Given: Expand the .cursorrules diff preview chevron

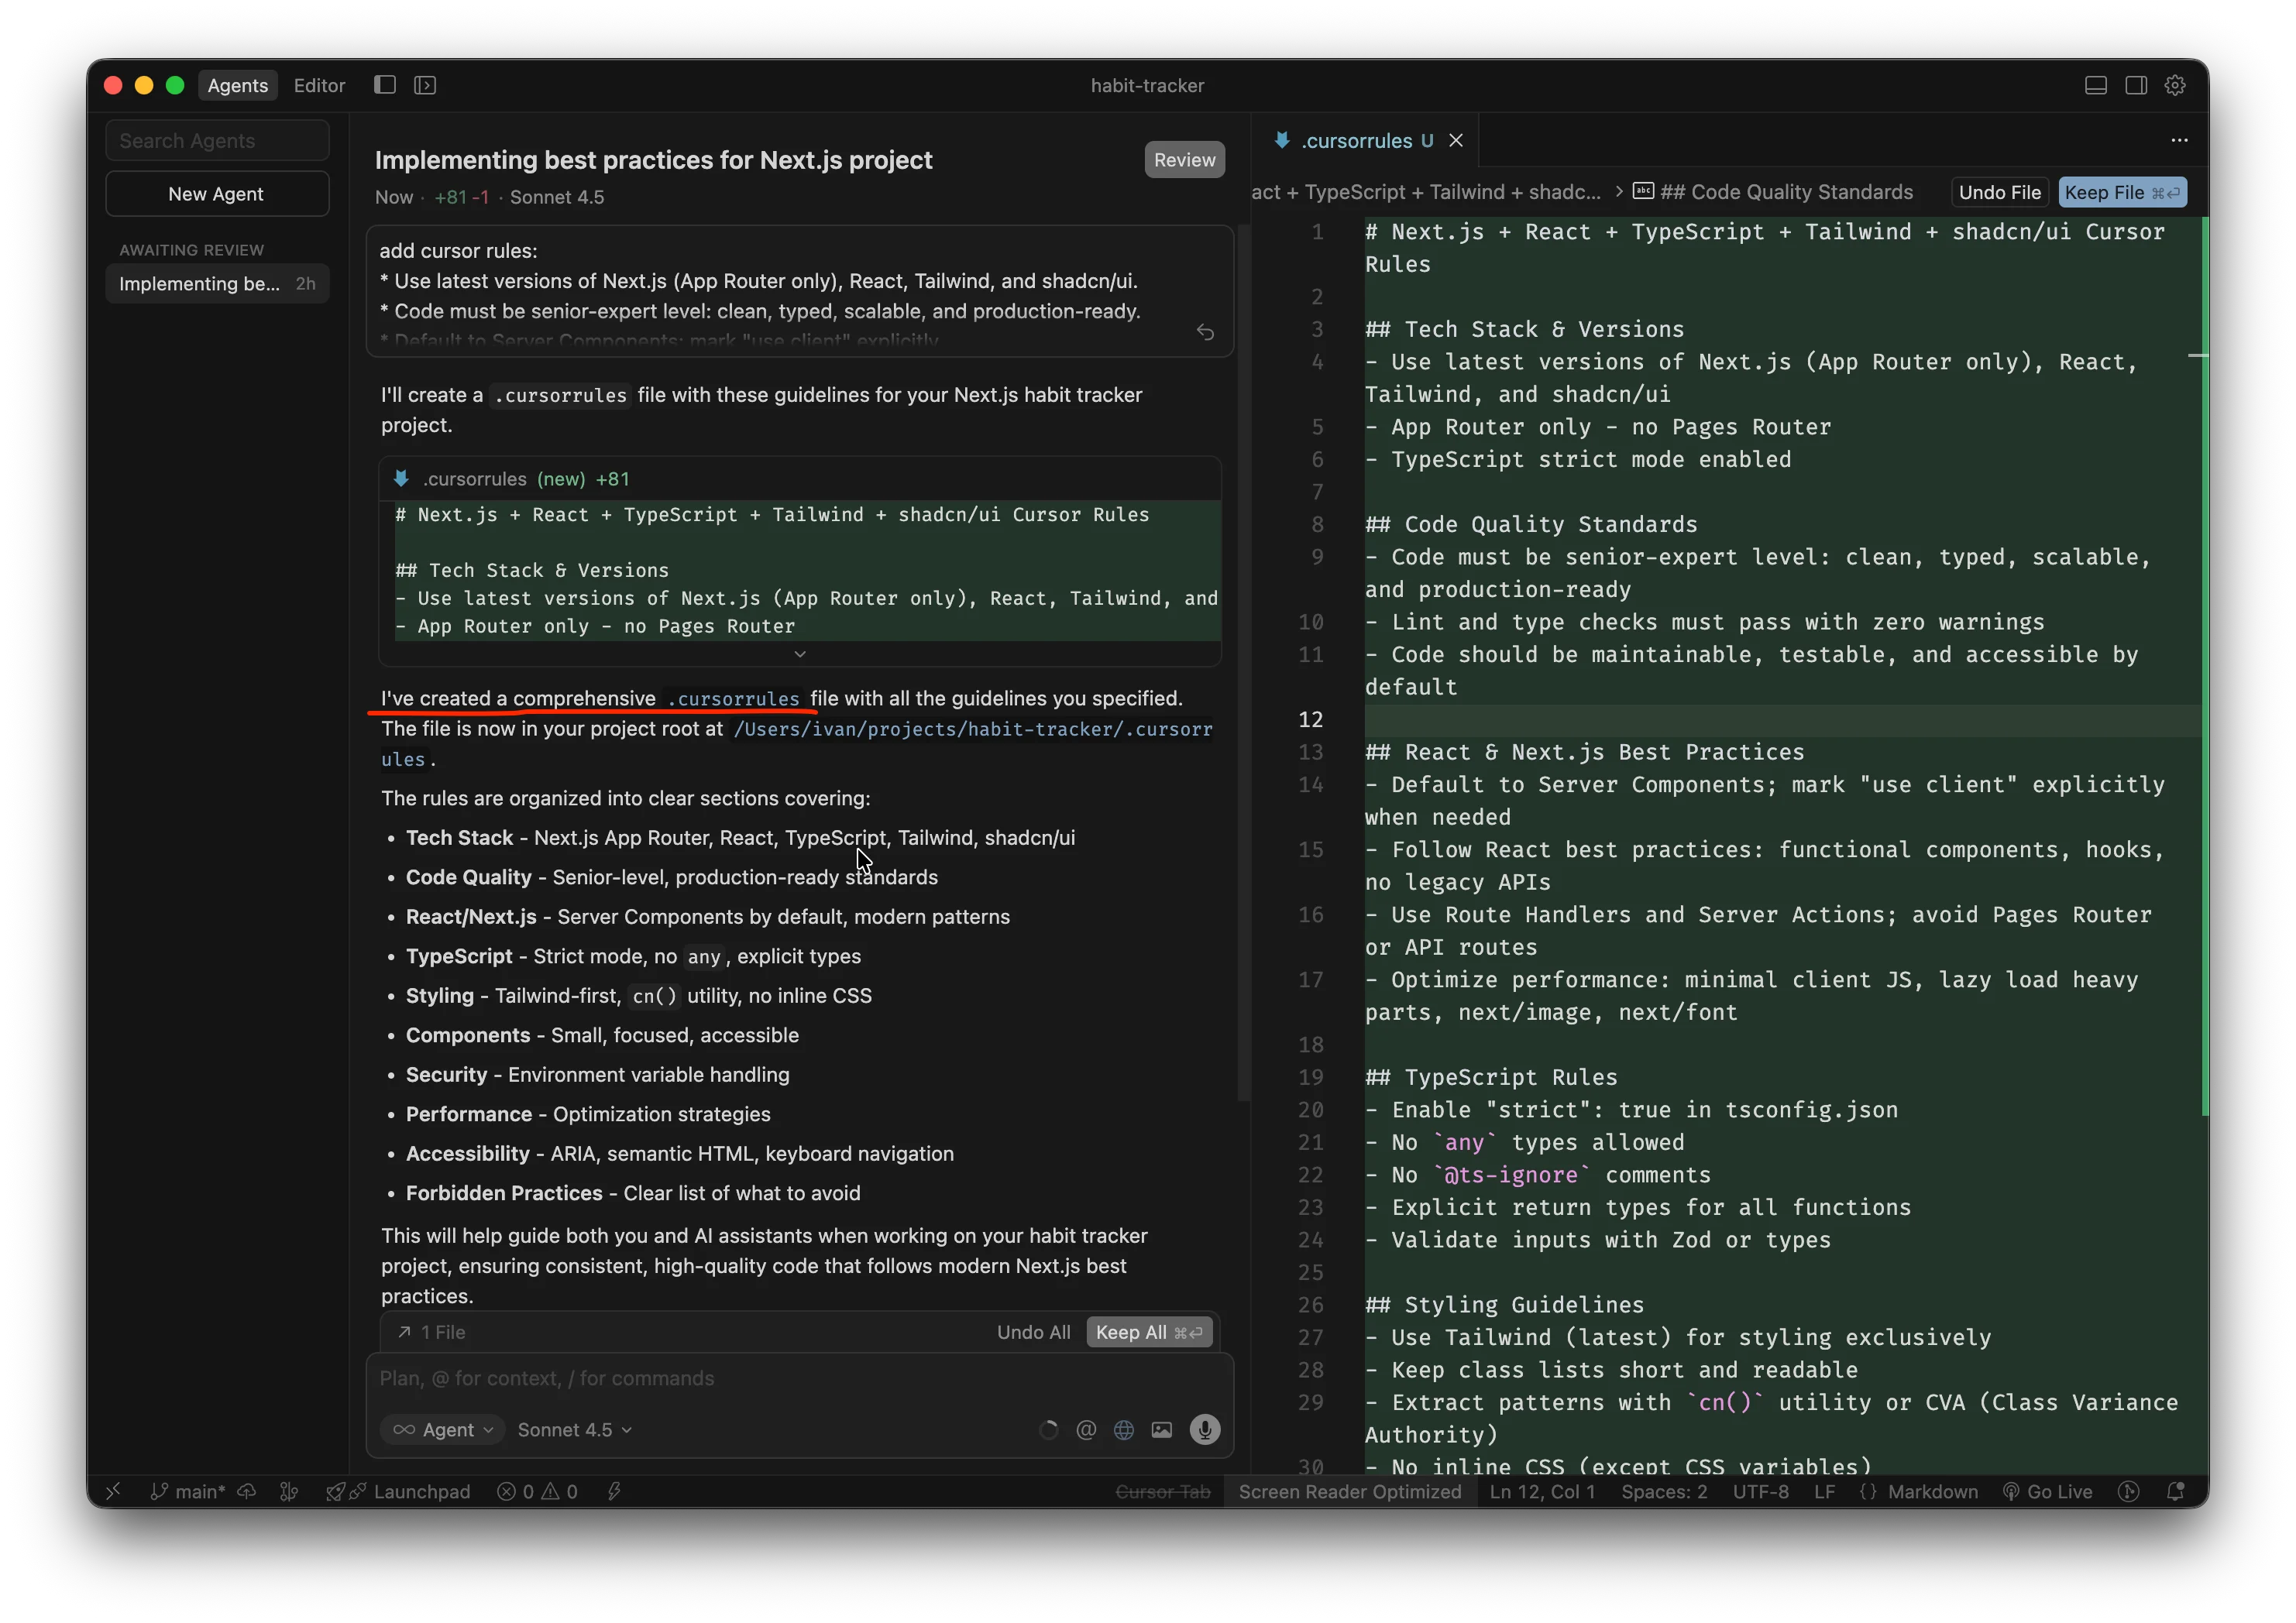Looking at the screenshot, I should click(x=800, y=654).
